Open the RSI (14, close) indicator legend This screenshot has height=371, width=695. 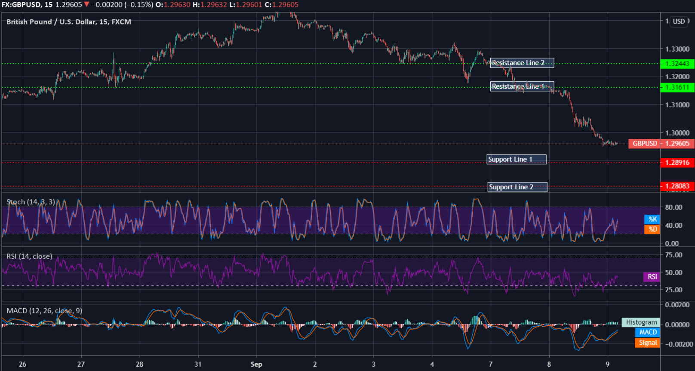(29, 257)
